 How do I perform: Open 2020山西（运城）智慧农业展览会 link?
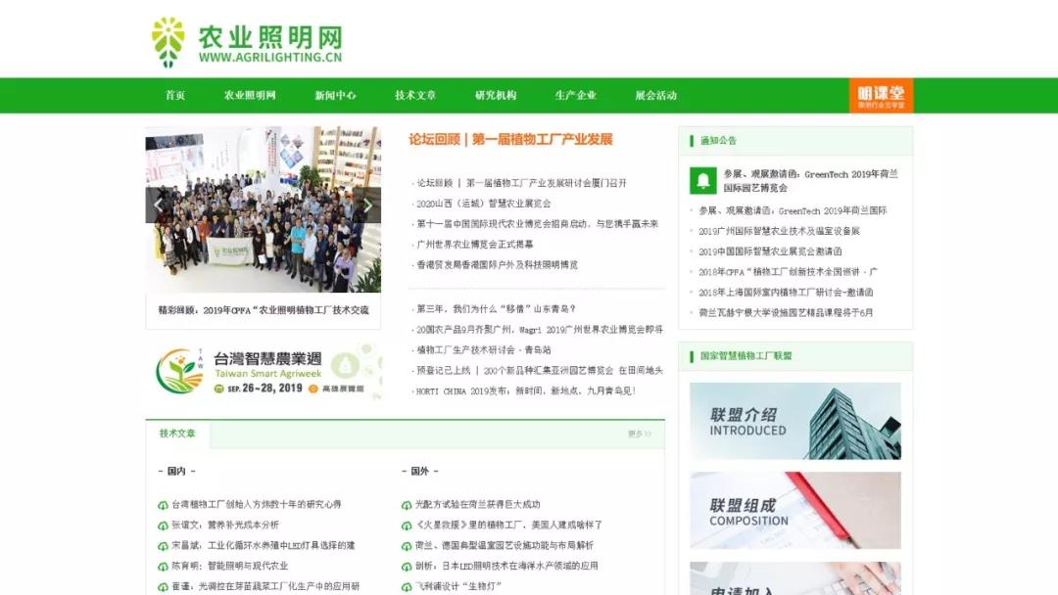click(483, 204)
